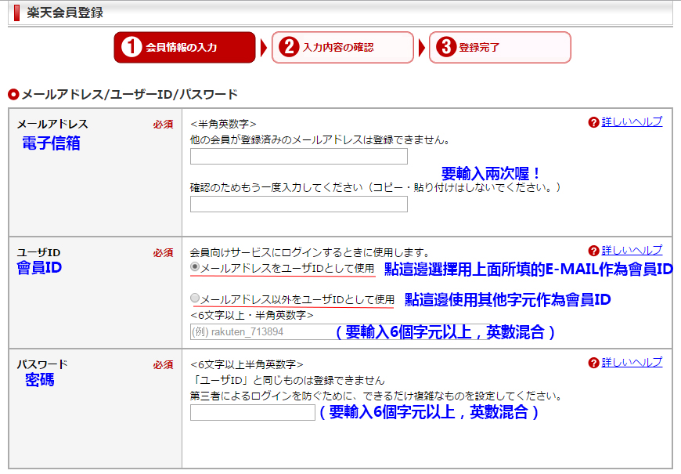Click step 2 入力内容の確認

pos(343,47)
